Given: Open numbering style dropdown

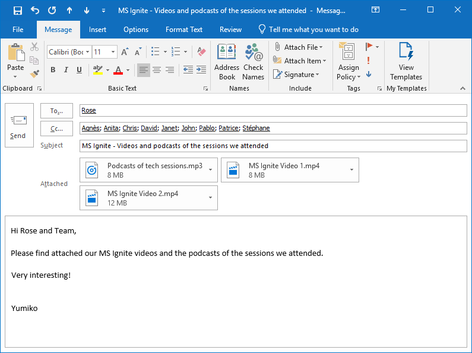Looking at the screenshot, I should tap(185, 52).
